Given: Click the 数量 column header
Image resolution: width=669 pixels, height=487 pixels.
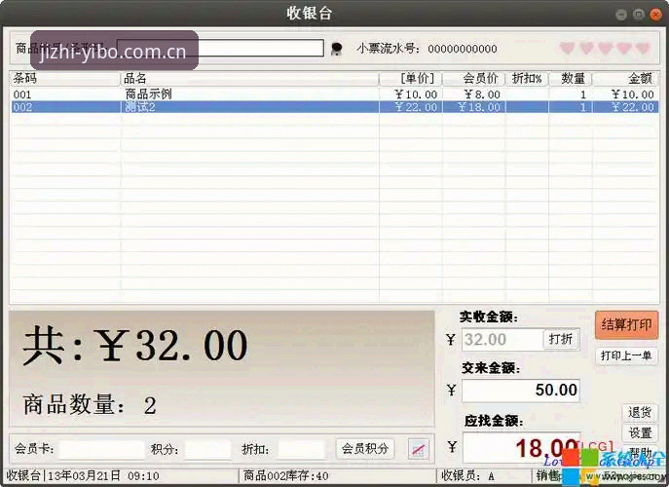Looking at the screenshot, I should 571,78.
